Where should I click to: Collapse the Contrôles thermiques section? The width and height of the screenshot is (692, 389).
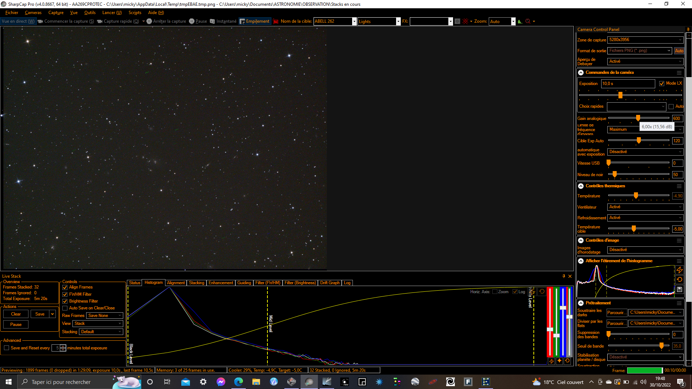(581, 186)
